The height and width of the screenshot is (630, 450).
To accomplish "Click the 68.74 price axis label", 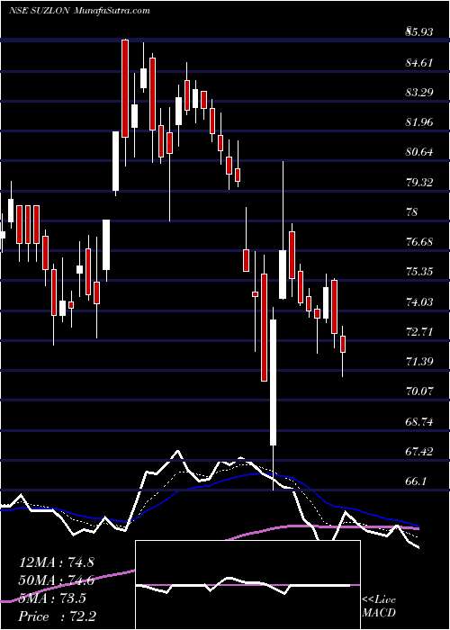I will pos(419,421).
